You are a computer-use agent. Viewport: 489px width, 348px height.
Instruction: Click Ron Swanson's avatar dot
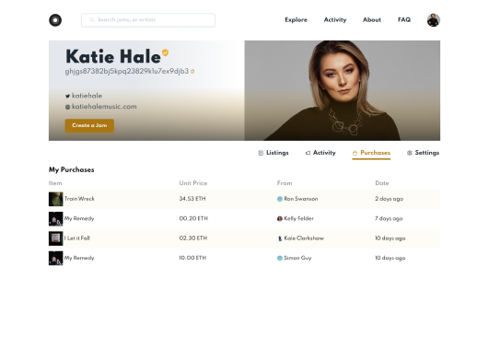[280, 199]
